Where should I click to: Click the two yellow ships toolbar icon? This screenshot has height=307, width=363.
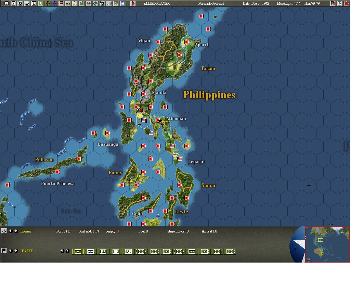(x=75, y=3)
